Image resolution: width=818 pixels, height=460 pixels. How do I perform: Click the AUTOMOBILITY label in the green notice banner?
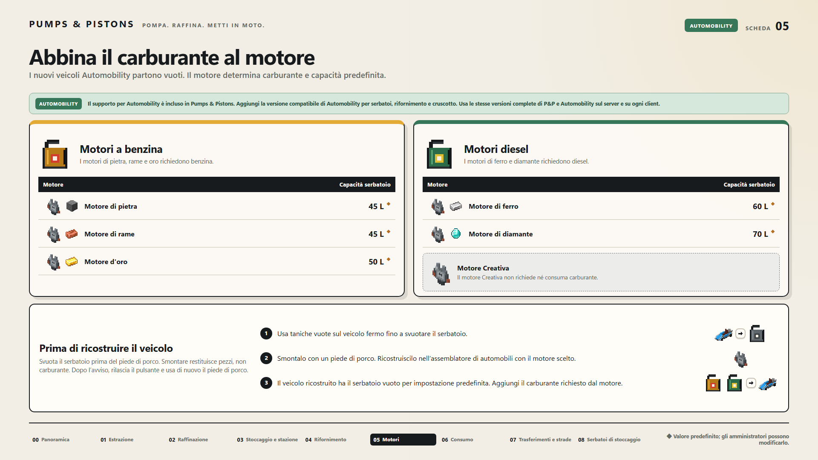58,103
